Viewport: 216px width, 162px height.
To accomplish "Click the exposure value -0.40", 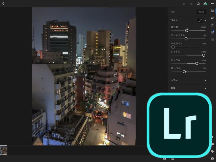I will [203, 27].
